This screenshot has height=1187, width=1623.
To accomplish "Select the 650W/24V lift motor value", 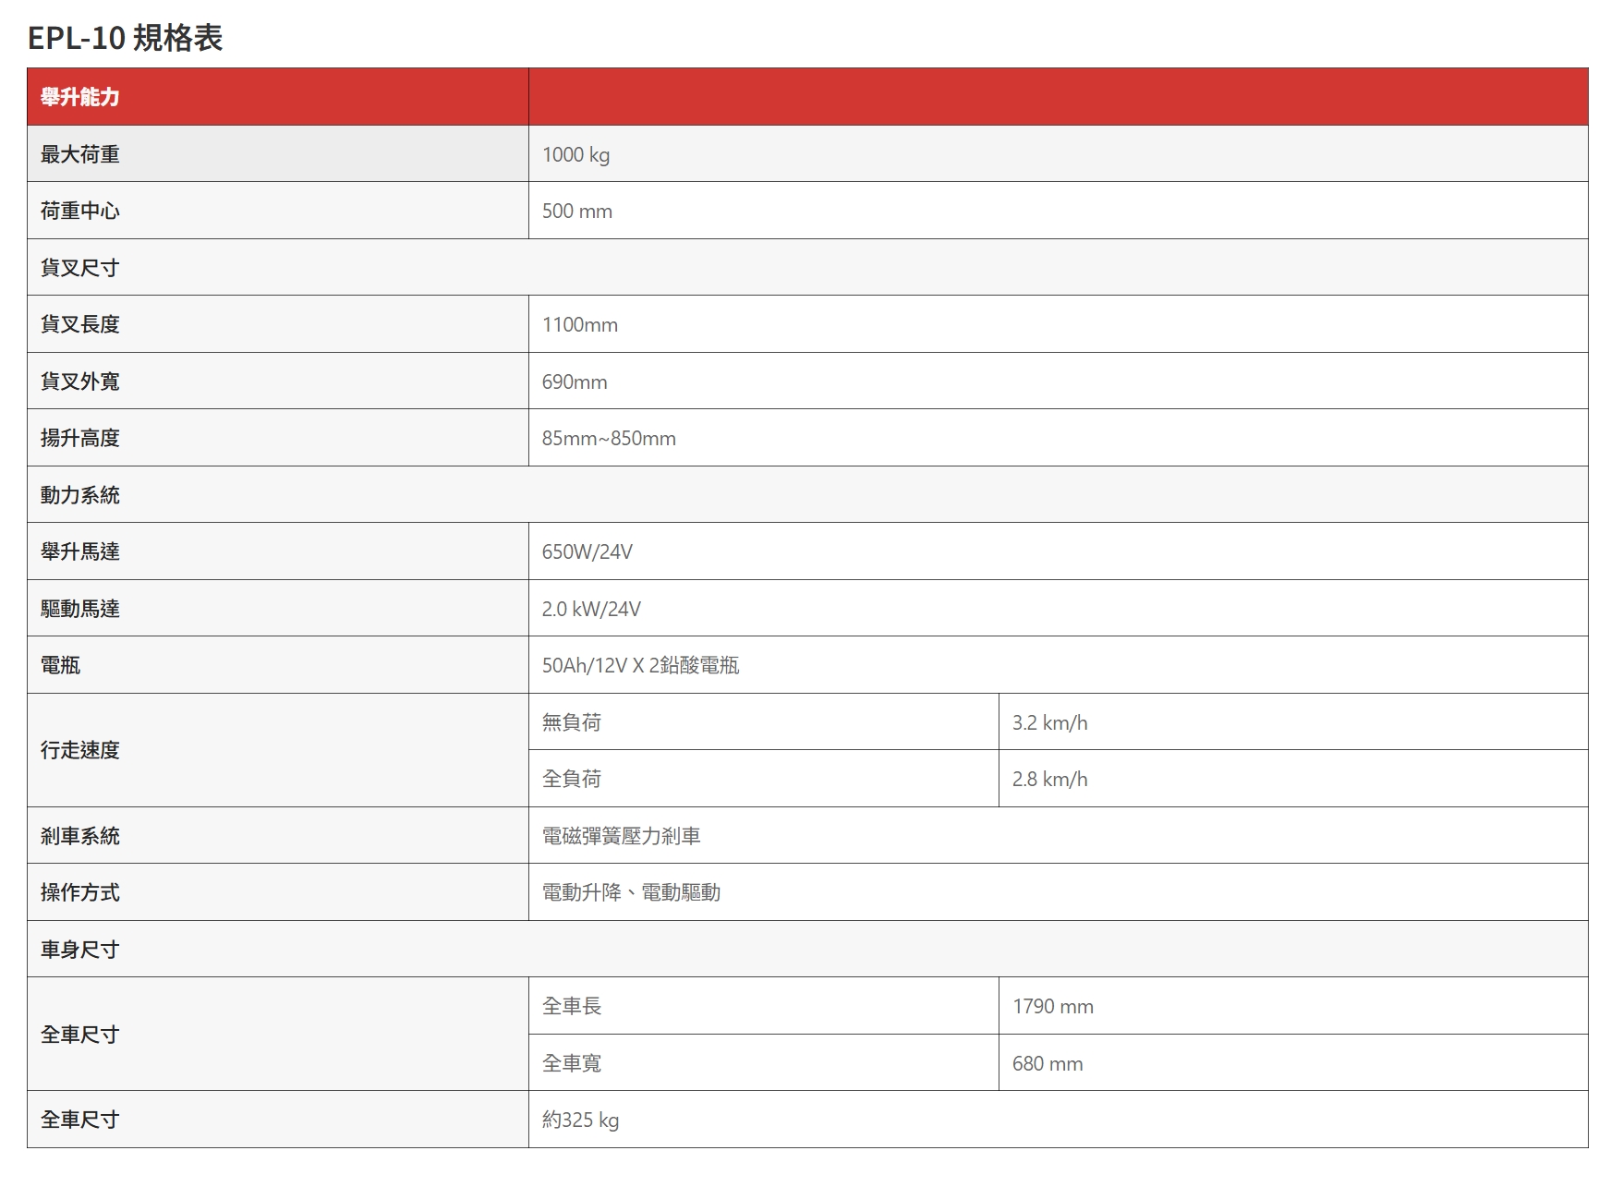I will 587,552.
